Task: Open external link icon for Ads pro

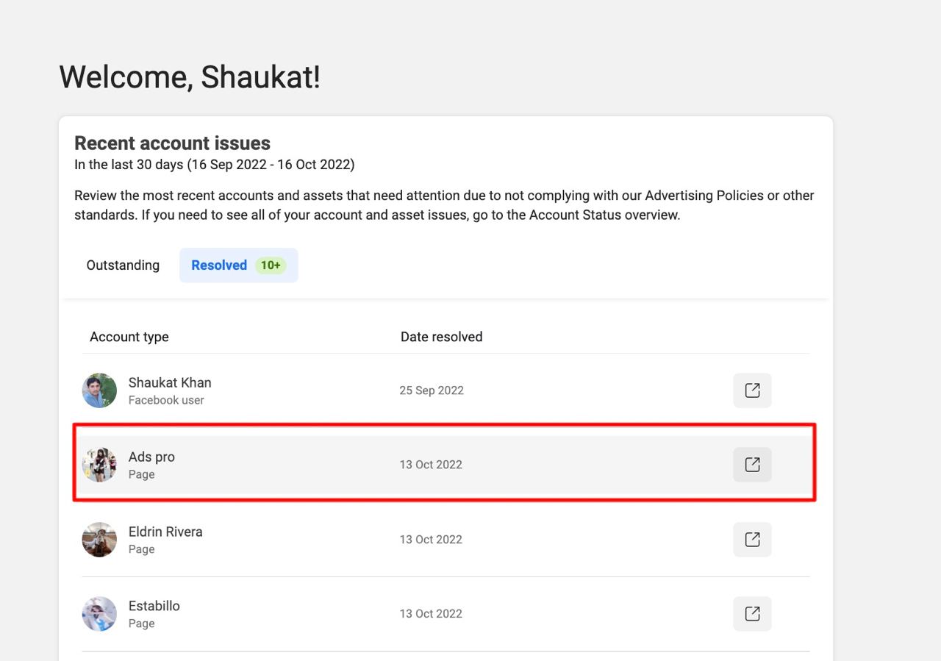Action: click(752, 465)
